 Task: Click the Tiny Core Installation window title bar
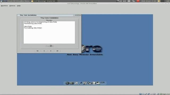[x=49, y=15]
